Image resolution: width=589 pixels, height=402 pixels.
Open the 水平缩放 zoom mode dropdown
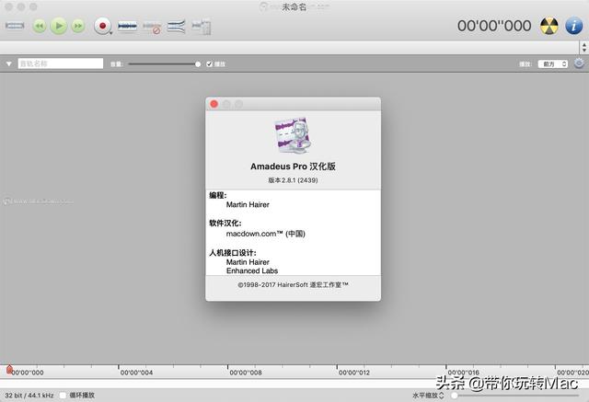point(428,396)
